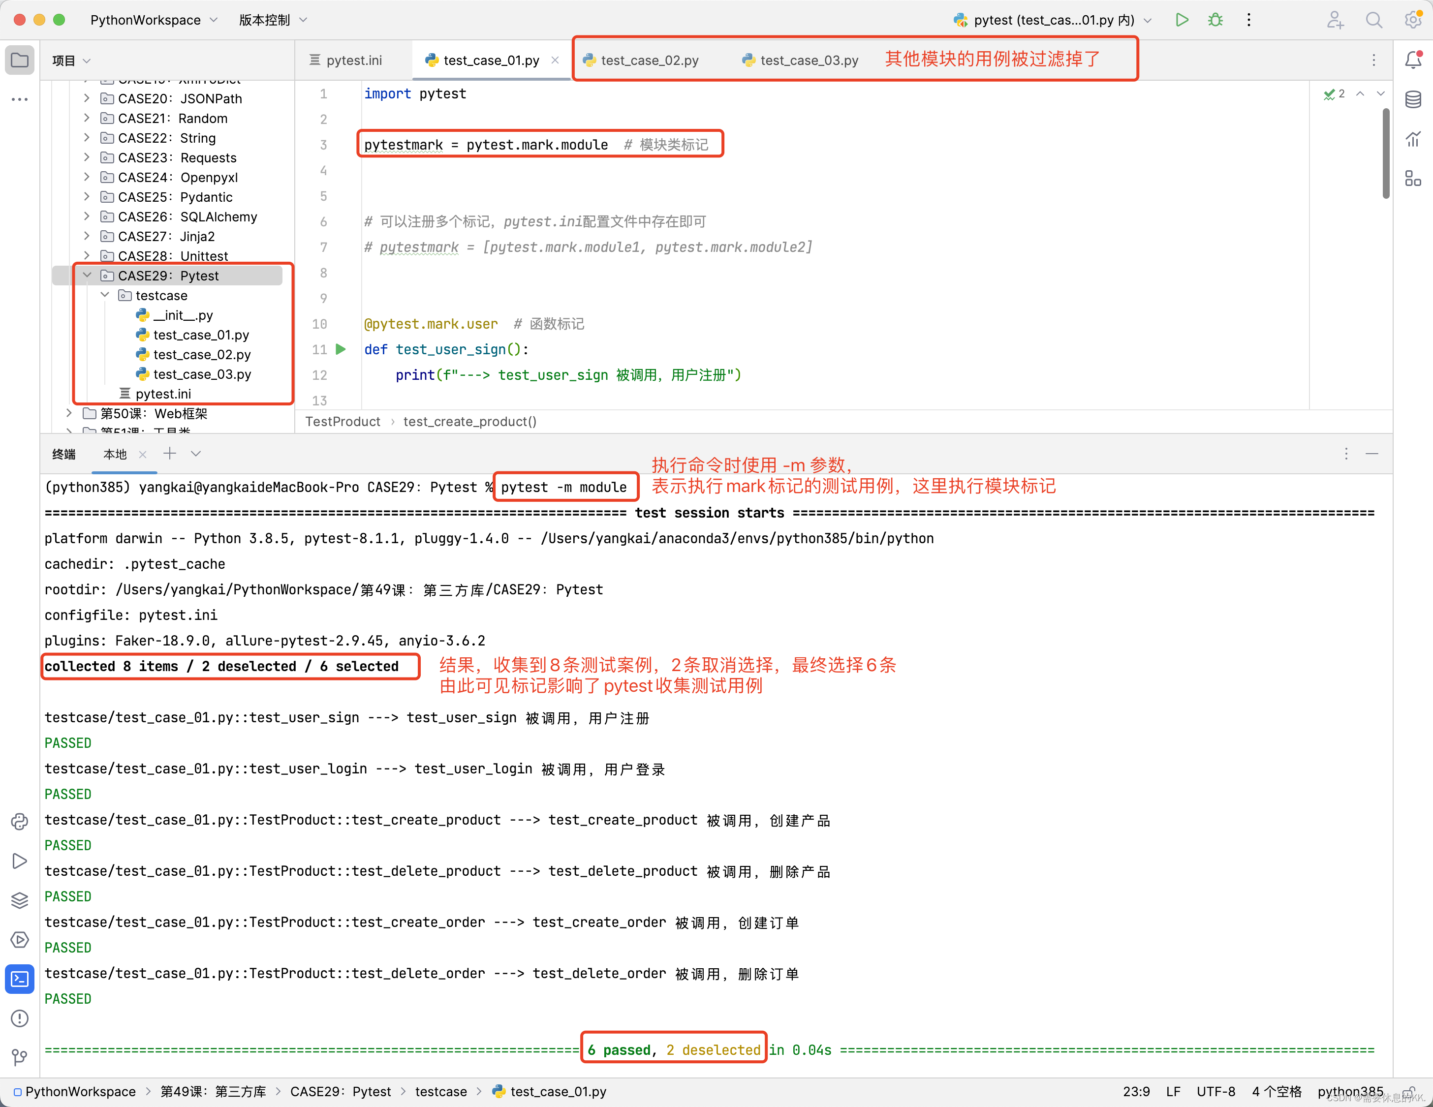Image resolution: width=1433 pixels, height=1107 pixels.
Task: Select the 终端 panel tab label
Action: [63, 455]
